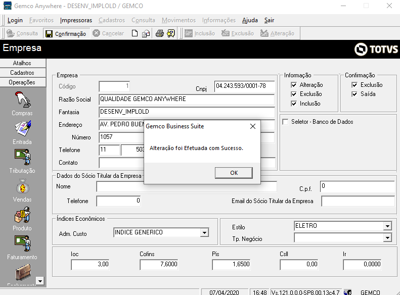Click the Inclusão toolbar button
Screen dimensions: 400x295
(x=199, y=33)
